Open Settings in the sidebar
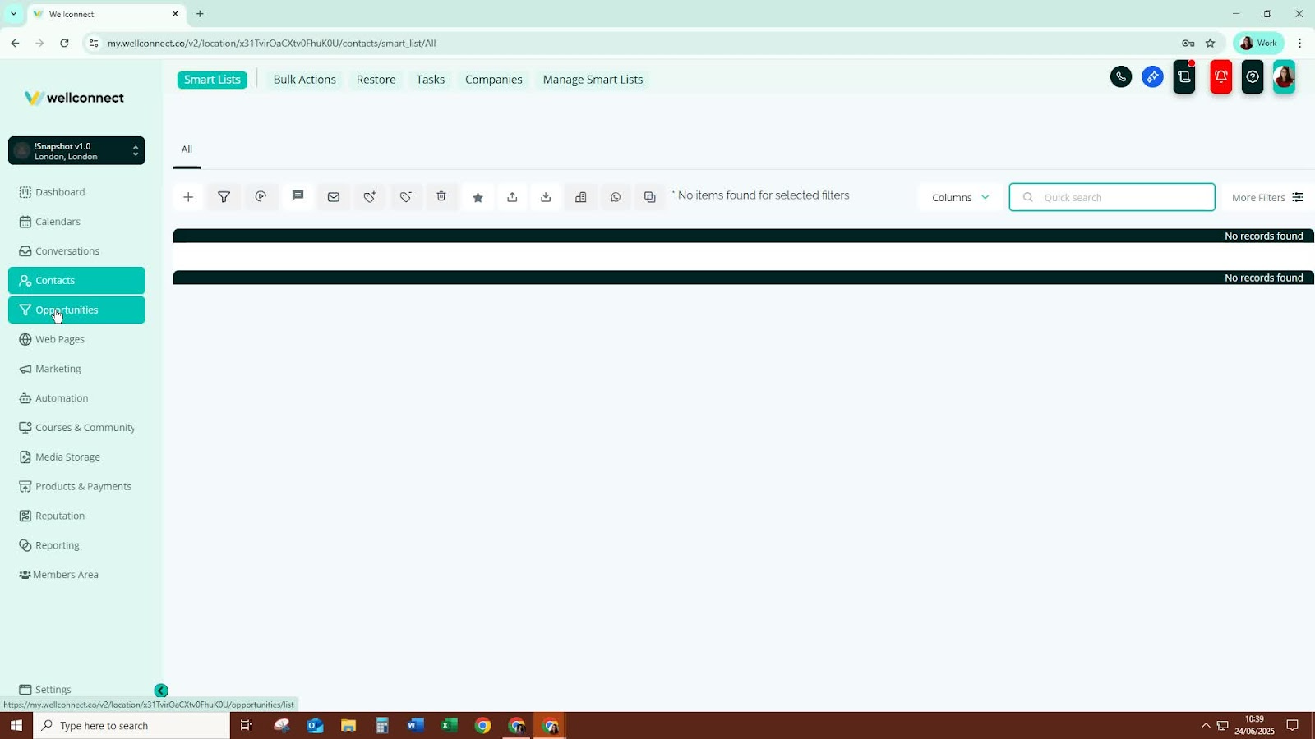 [76, 690]
